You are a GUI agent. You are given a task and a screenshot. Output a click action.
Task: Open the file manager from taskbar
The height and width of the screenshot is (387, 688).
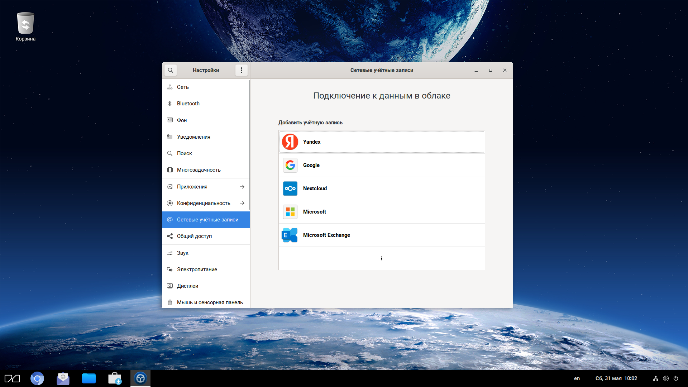coord(89,378)
